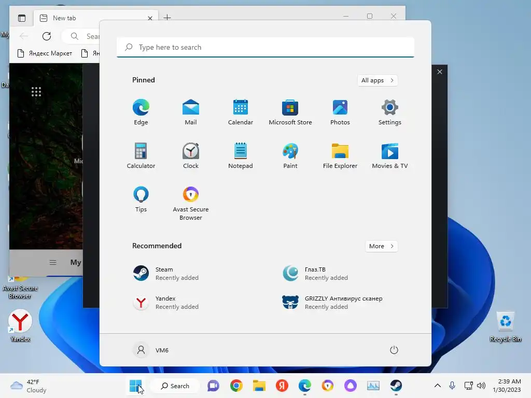The height and width of the screenshot is (398, 531).
Task: Select Avast Secure Browser desktop shortcut
Action: 20,289
